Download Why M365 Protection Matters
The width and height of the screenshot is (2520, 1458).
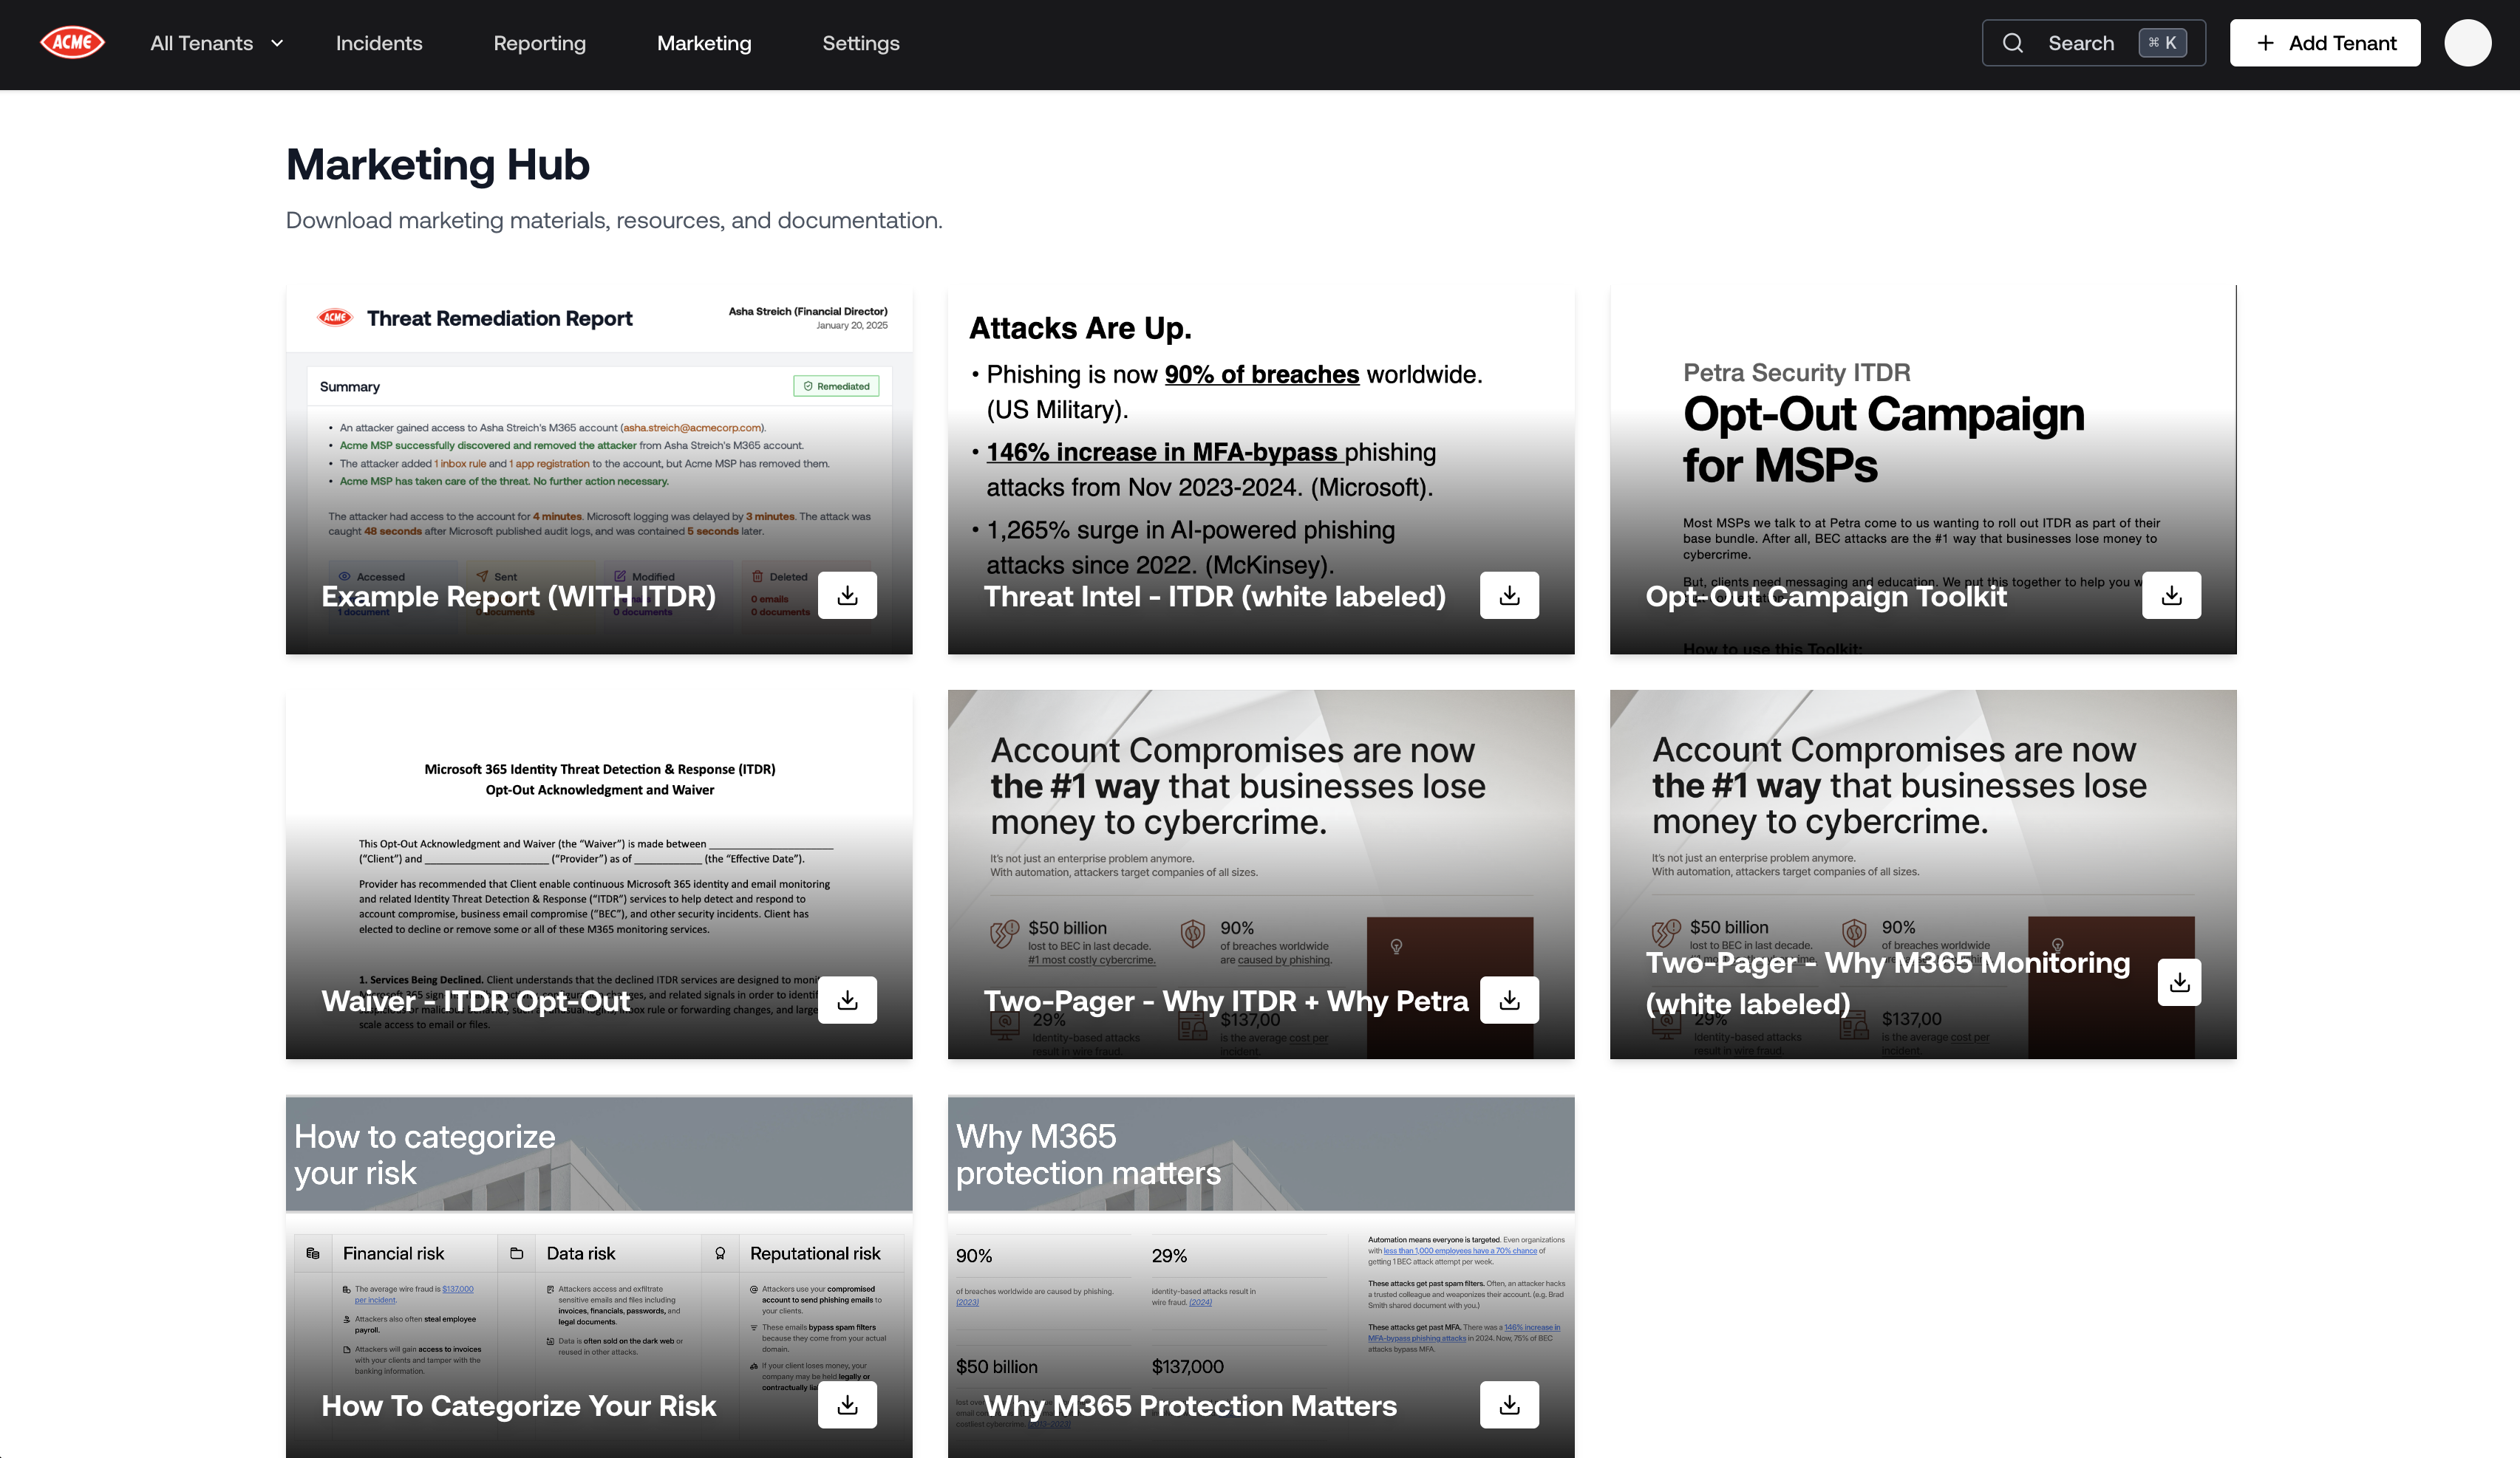click(1509, 1405)
